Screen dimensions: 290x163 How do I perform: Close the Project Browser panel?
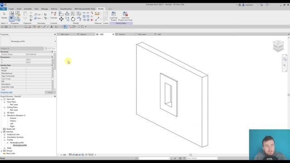55,96
